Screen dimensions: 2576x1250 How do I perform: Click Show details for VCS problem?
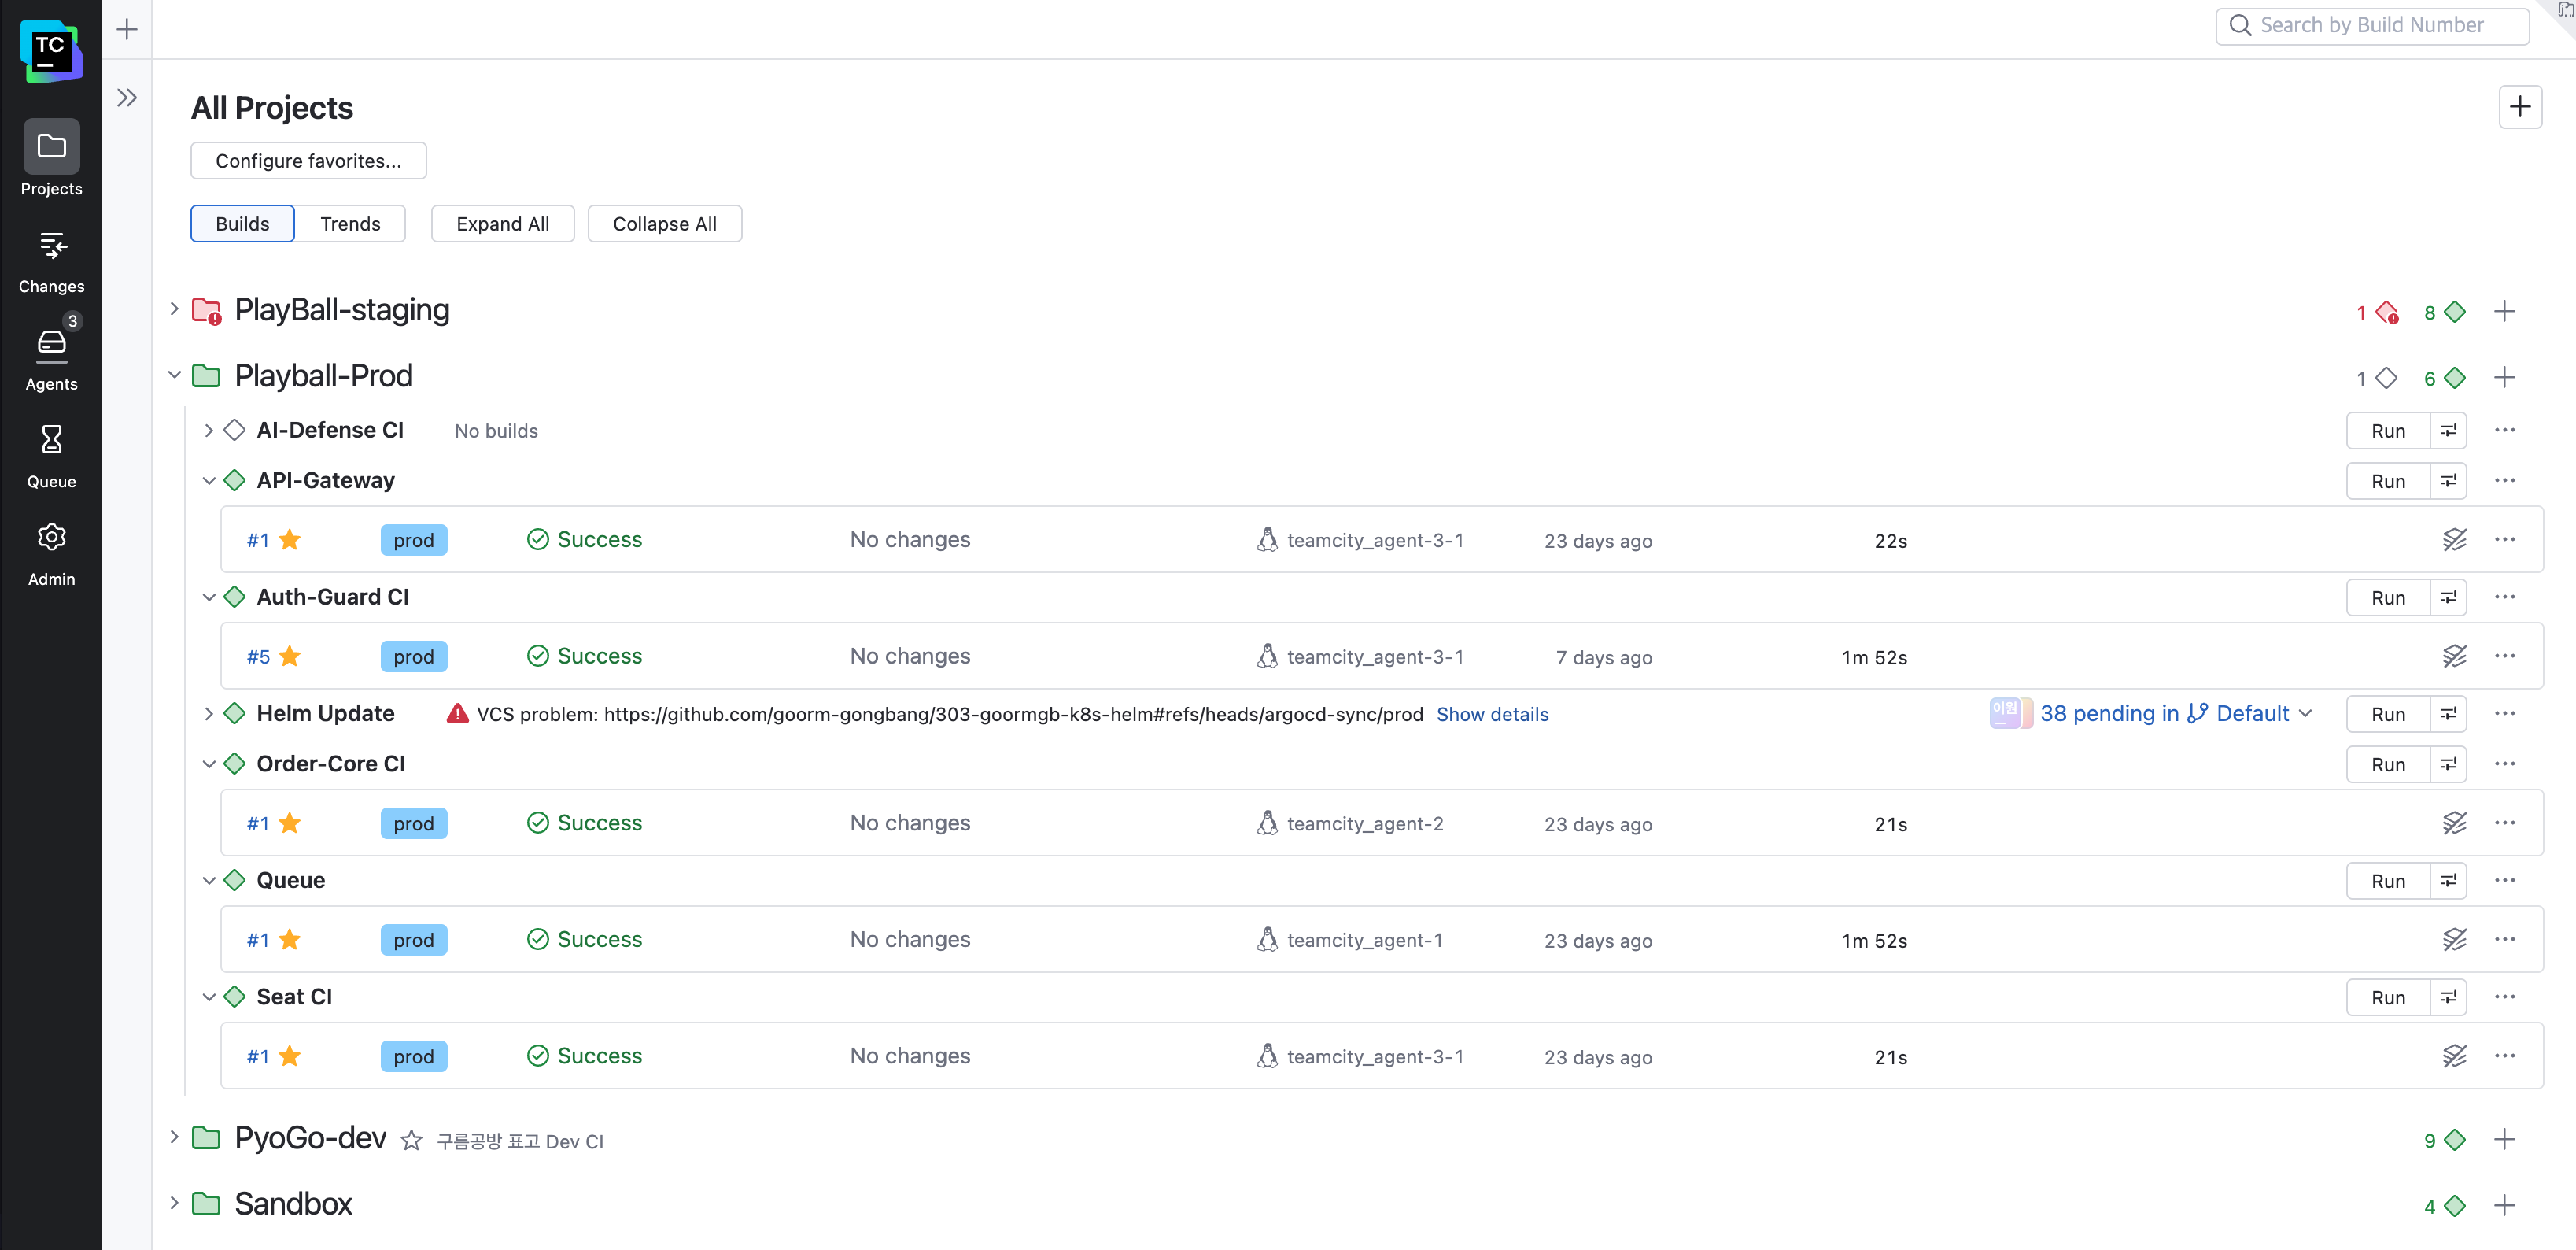click(1492, 715)
